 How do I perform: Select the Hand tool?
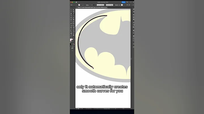coord(73,35)
